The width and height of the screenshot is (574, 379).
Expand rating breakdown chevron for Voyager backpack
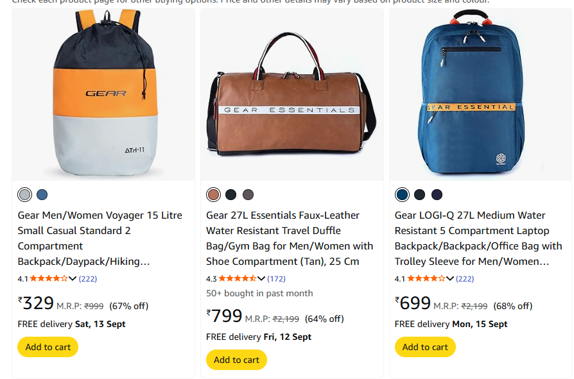[73, 278]
